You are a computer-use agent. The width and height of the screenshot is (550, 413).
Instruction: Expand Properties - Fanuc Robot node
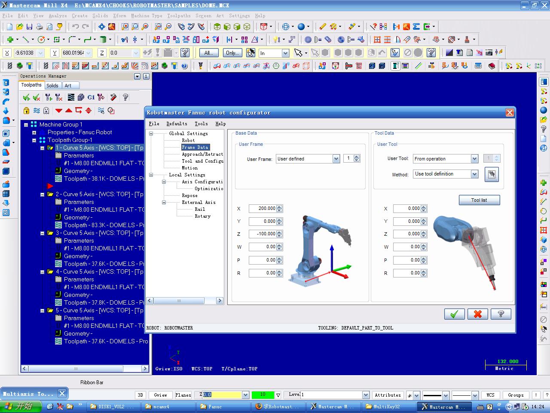click(x=34, y=133)
